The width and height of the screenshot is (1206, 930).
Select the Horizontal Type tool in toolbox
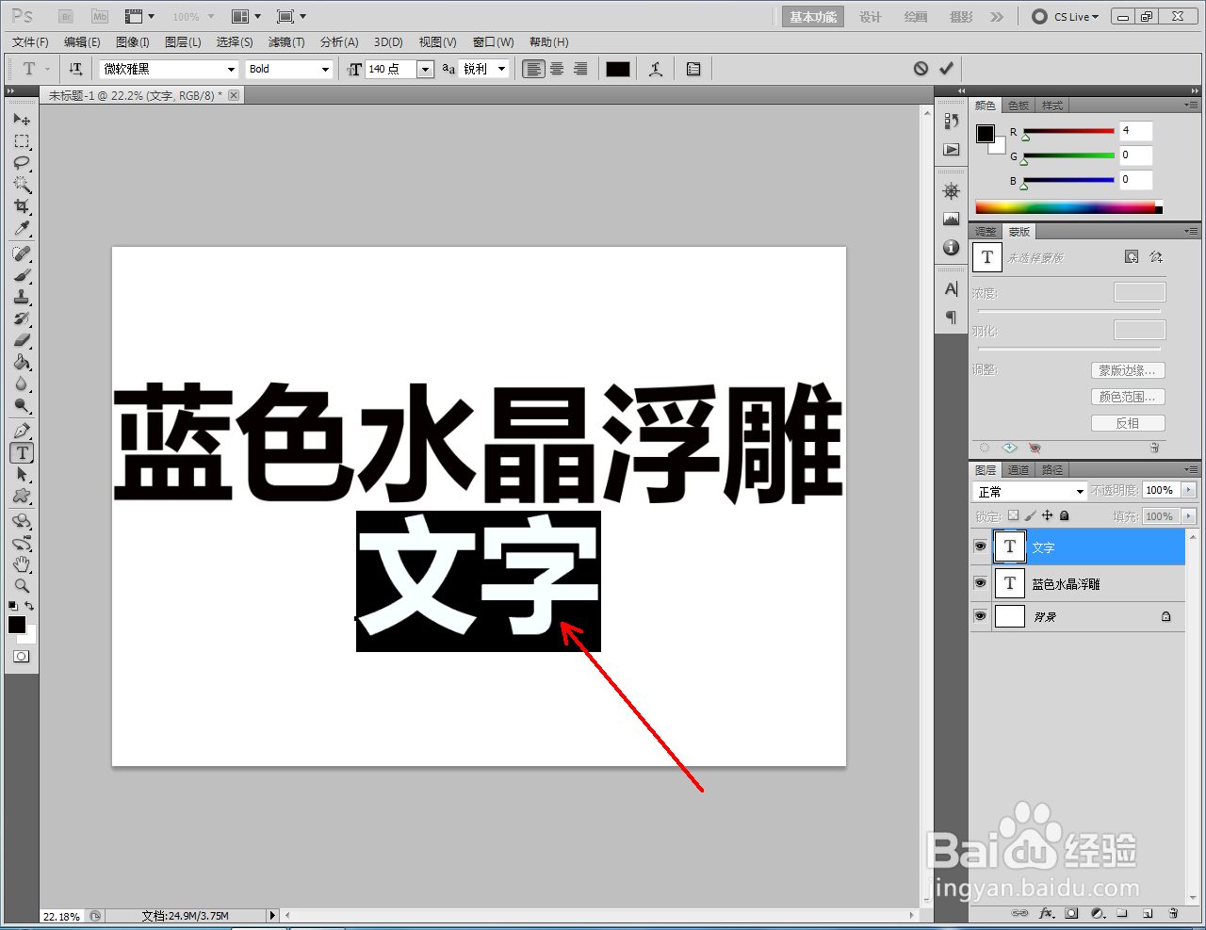point(23,453)
